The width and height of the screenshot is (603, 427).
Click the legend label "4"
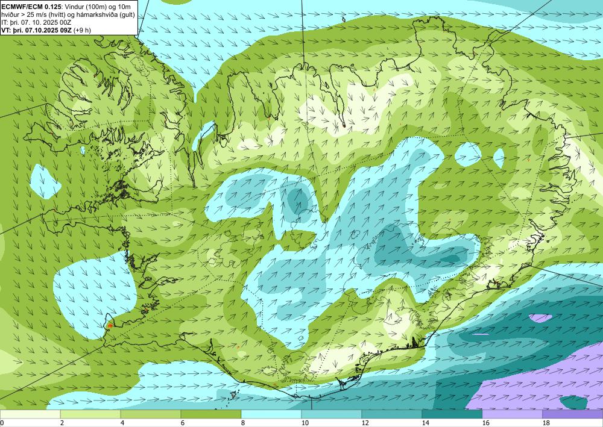pyautogui.click(x=122, y=423)
